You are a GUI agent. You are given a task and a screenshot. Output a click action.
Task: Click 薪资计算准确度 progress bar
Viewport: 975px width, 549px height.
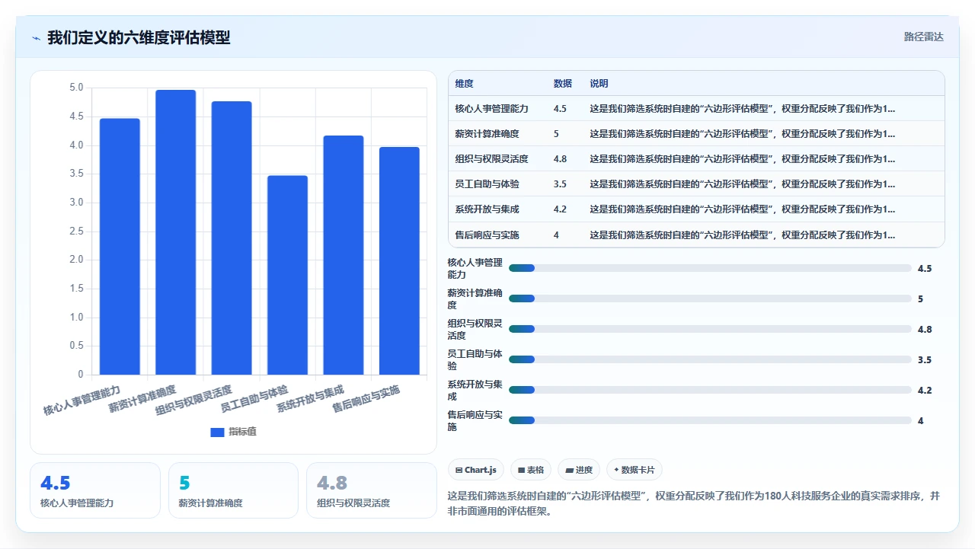(710, 298)
